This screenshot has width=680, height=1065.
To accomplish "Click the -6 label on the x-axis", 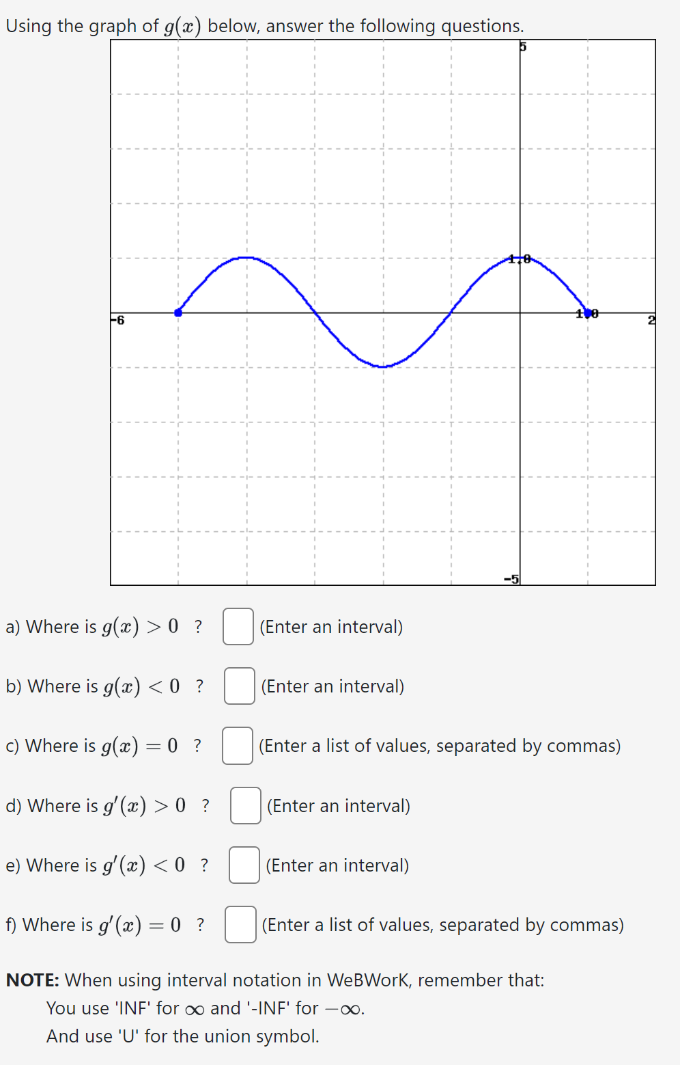I will pyautogui.click(x=117, y=319).
